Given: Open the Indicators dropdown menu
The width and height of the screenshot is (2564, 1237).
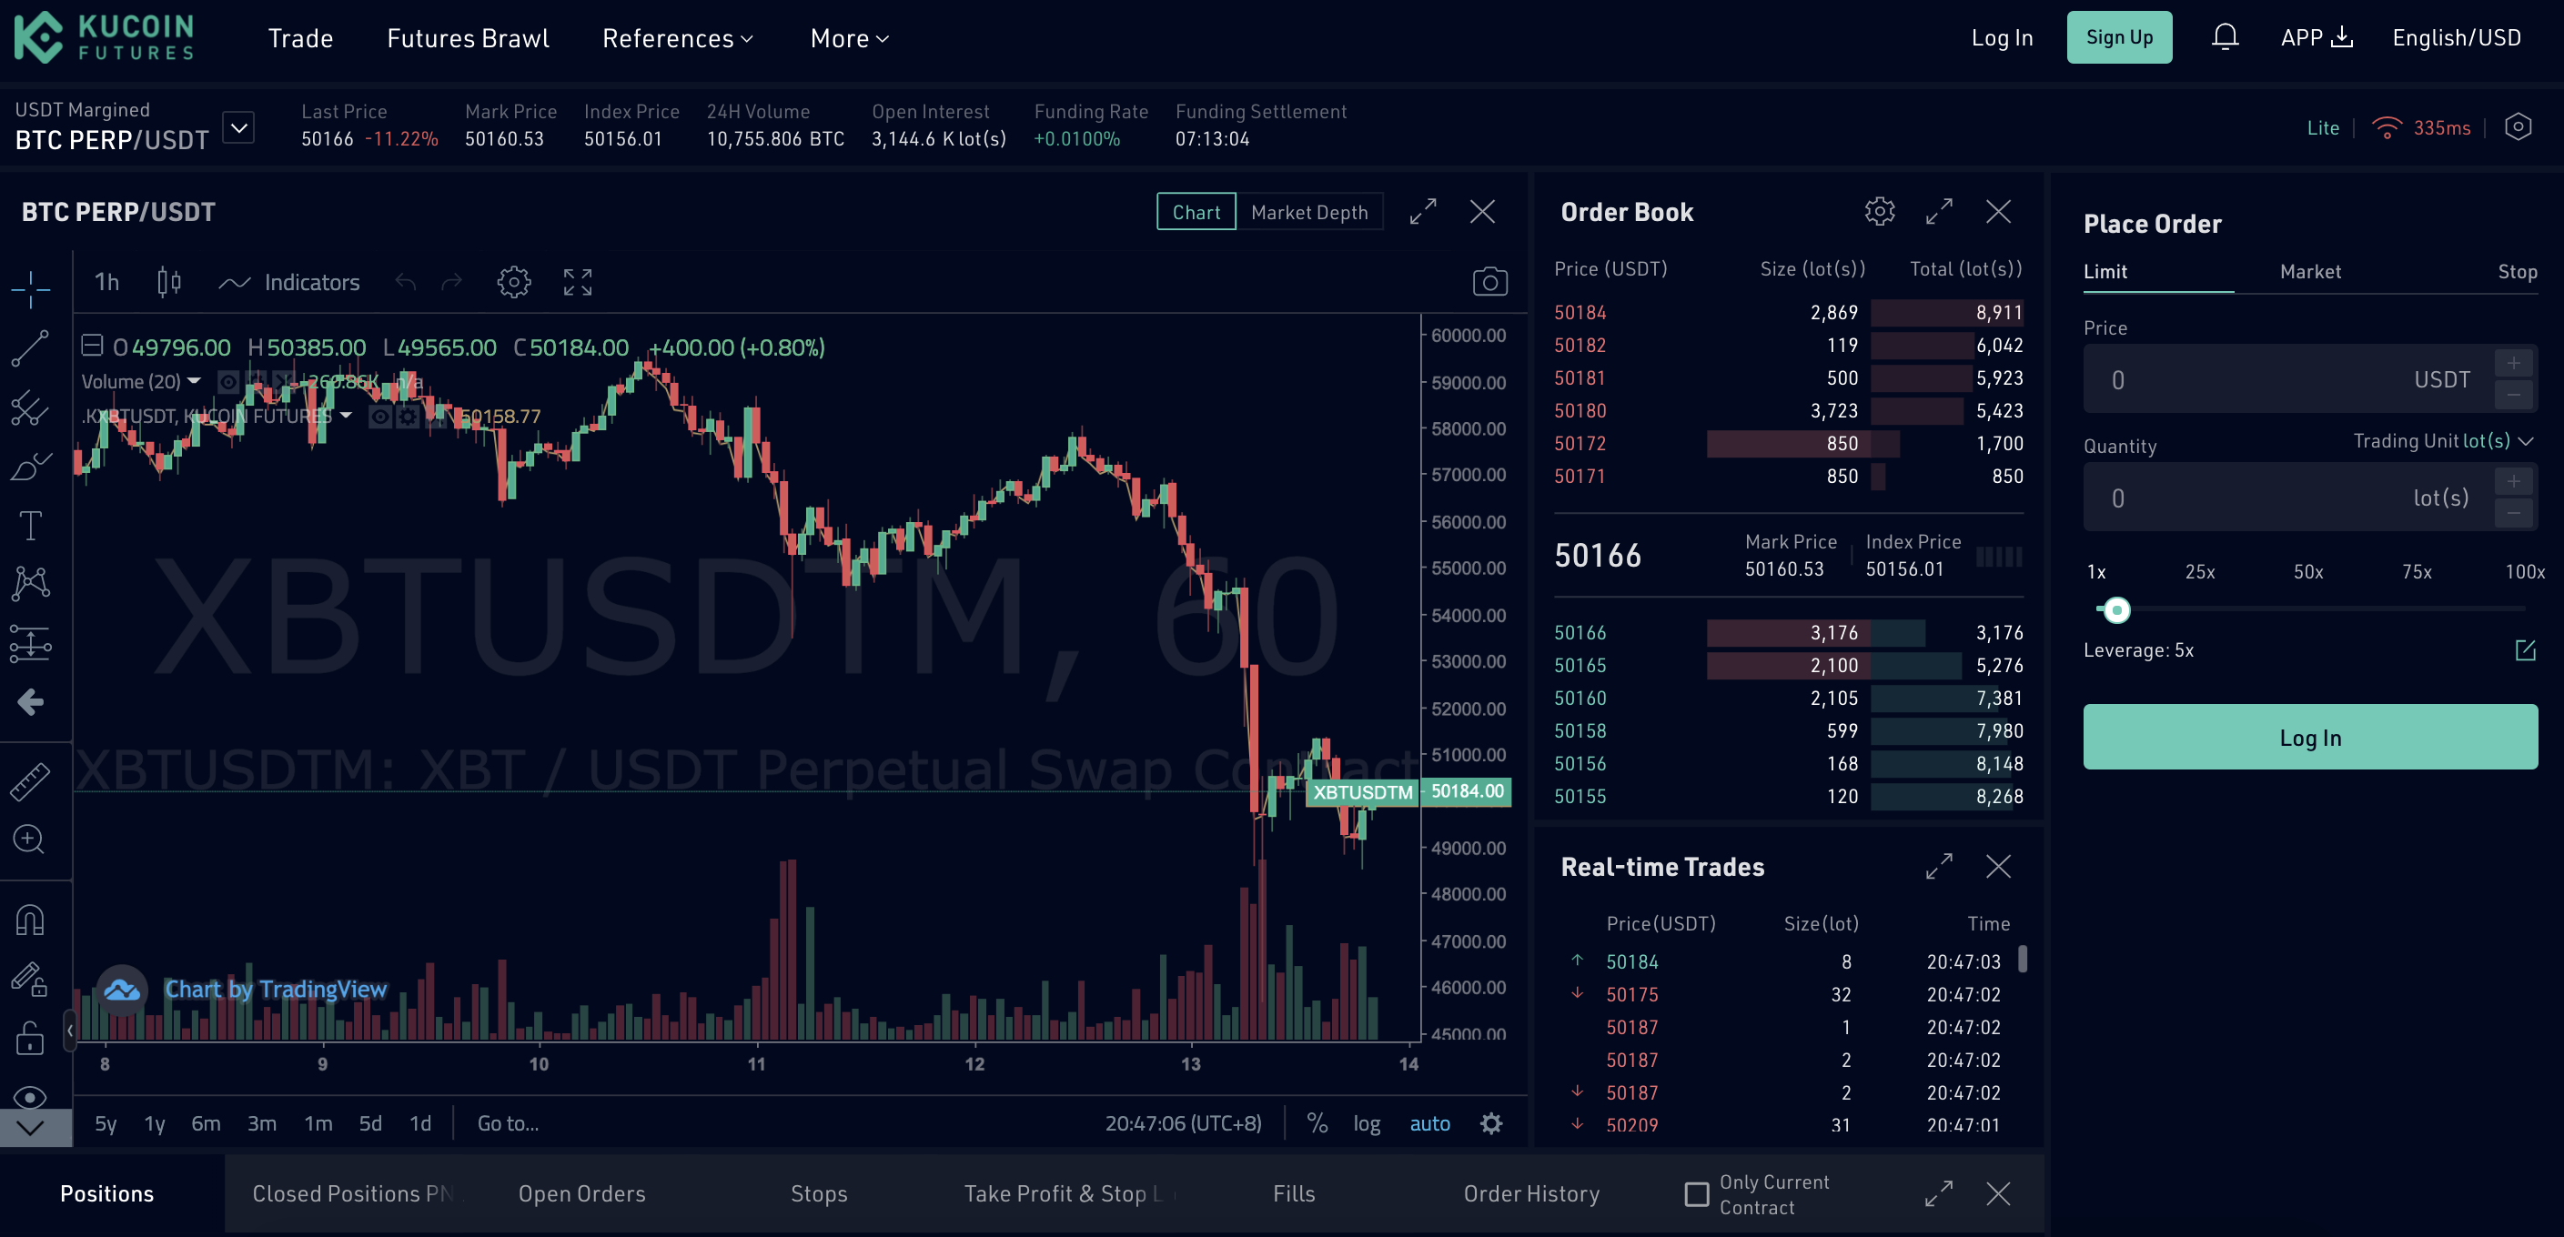Looking at the screenshot, I should [310, 281].
